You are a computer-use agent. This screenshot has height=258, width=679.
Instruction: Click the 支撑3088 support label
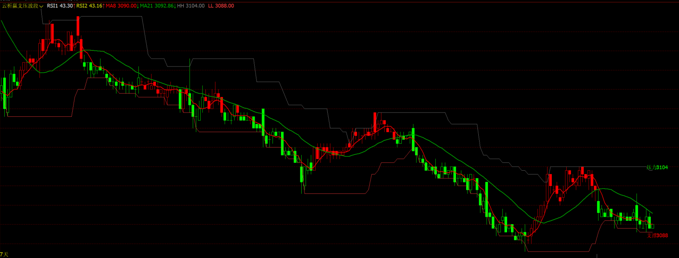(657, 235)
